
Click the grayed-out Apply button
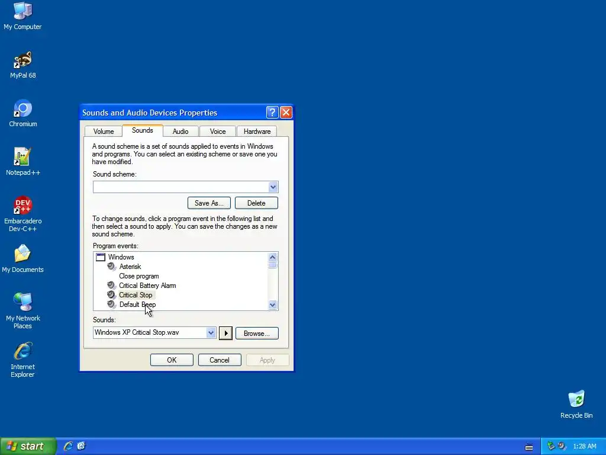[267, 360]
